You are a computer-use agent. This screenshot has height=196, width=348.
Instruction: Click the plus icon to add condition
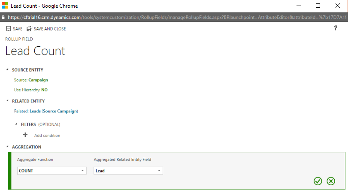coord(25,135)
